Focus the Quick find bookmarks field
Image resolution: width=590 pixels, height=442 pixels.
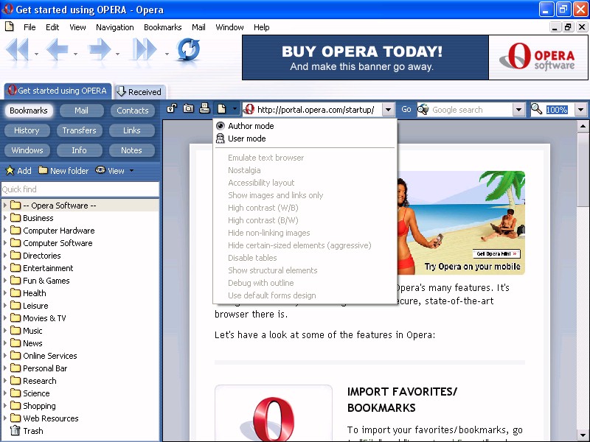80,189
